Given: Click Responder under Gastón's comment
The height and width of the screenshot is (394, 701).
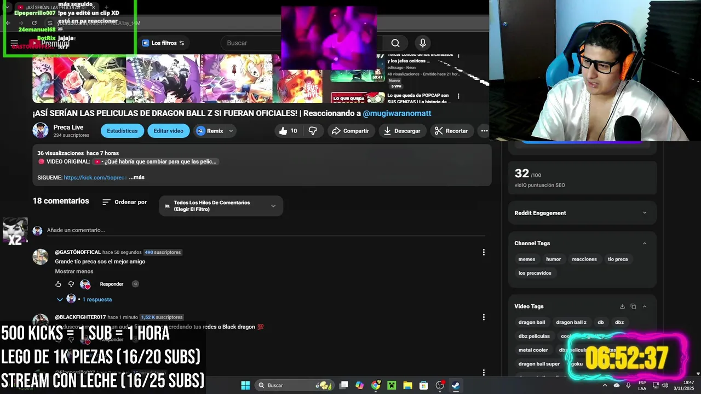Looking at the screenshot, I should click(x=112, y=284).
